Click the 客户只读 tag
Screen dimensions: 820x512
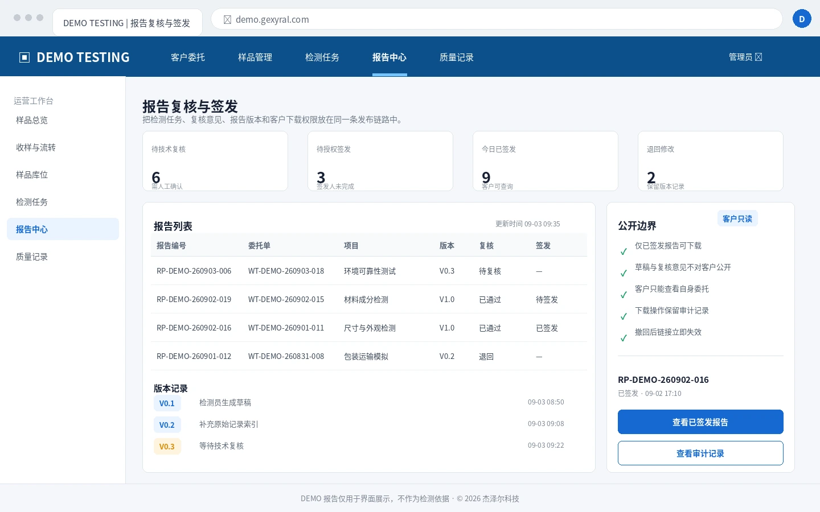click(x=737, y=218)
